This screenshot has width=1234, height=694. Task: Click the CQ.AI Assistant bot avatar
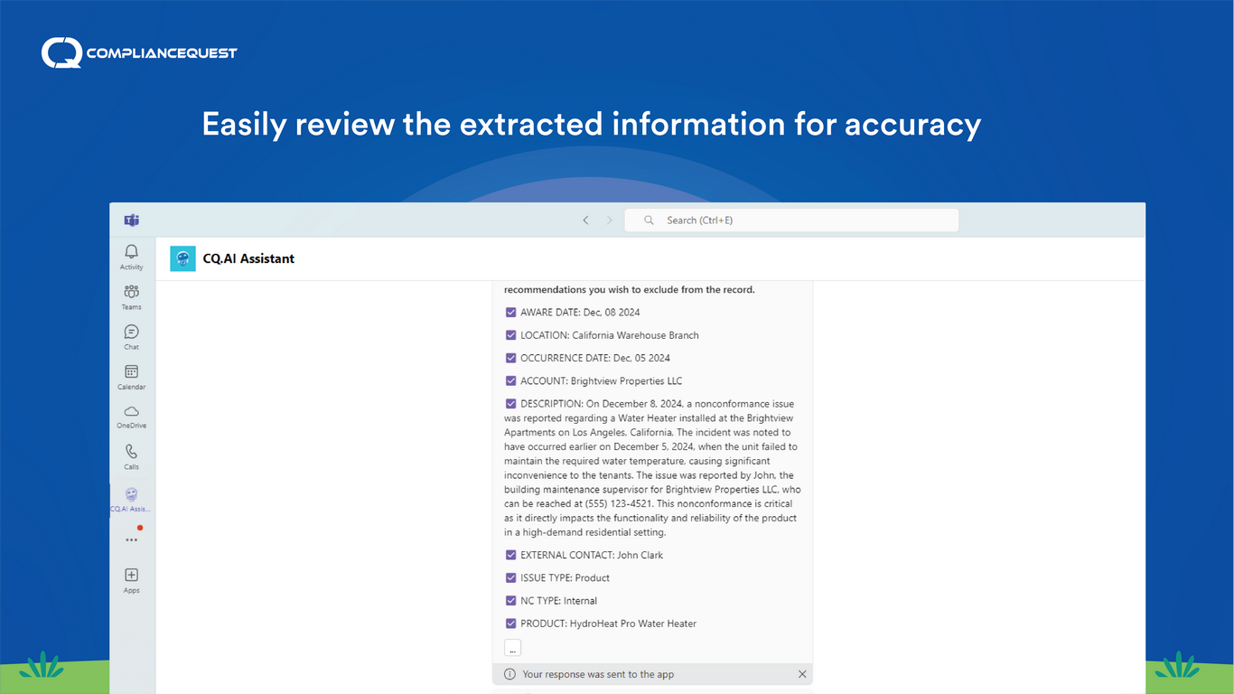tap(183, 258)
